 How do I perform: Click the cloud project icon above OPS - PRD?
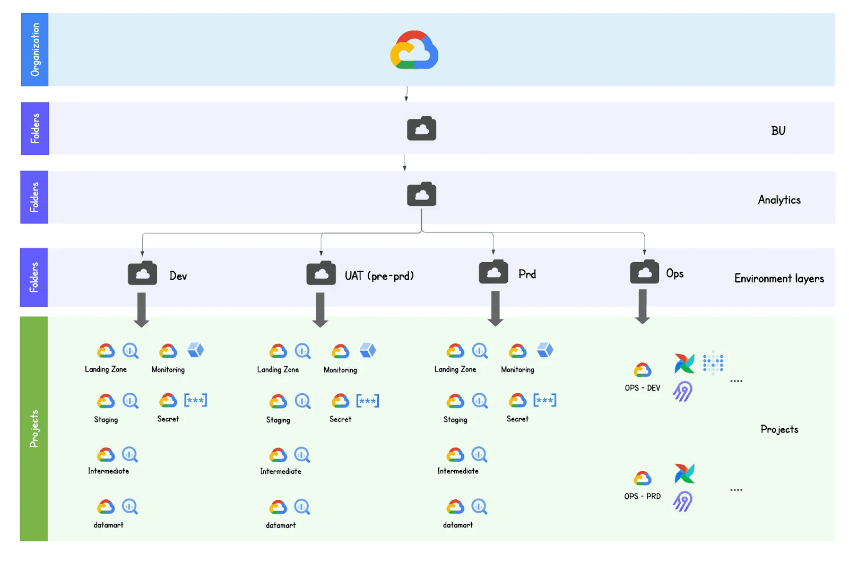point(643,478)
